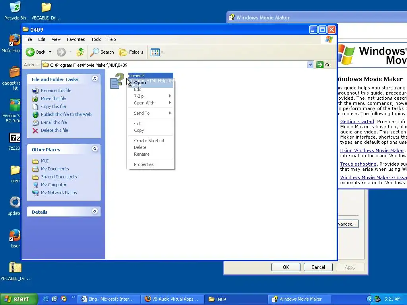The image size is (407, 305).
Task: Choose Cut in the context menu
Action: click(151, 124)
